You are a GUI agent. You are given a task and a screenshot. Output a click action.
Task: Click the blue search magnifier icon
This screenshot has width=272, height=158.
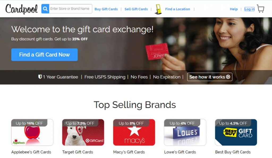[x=45, y=9]
